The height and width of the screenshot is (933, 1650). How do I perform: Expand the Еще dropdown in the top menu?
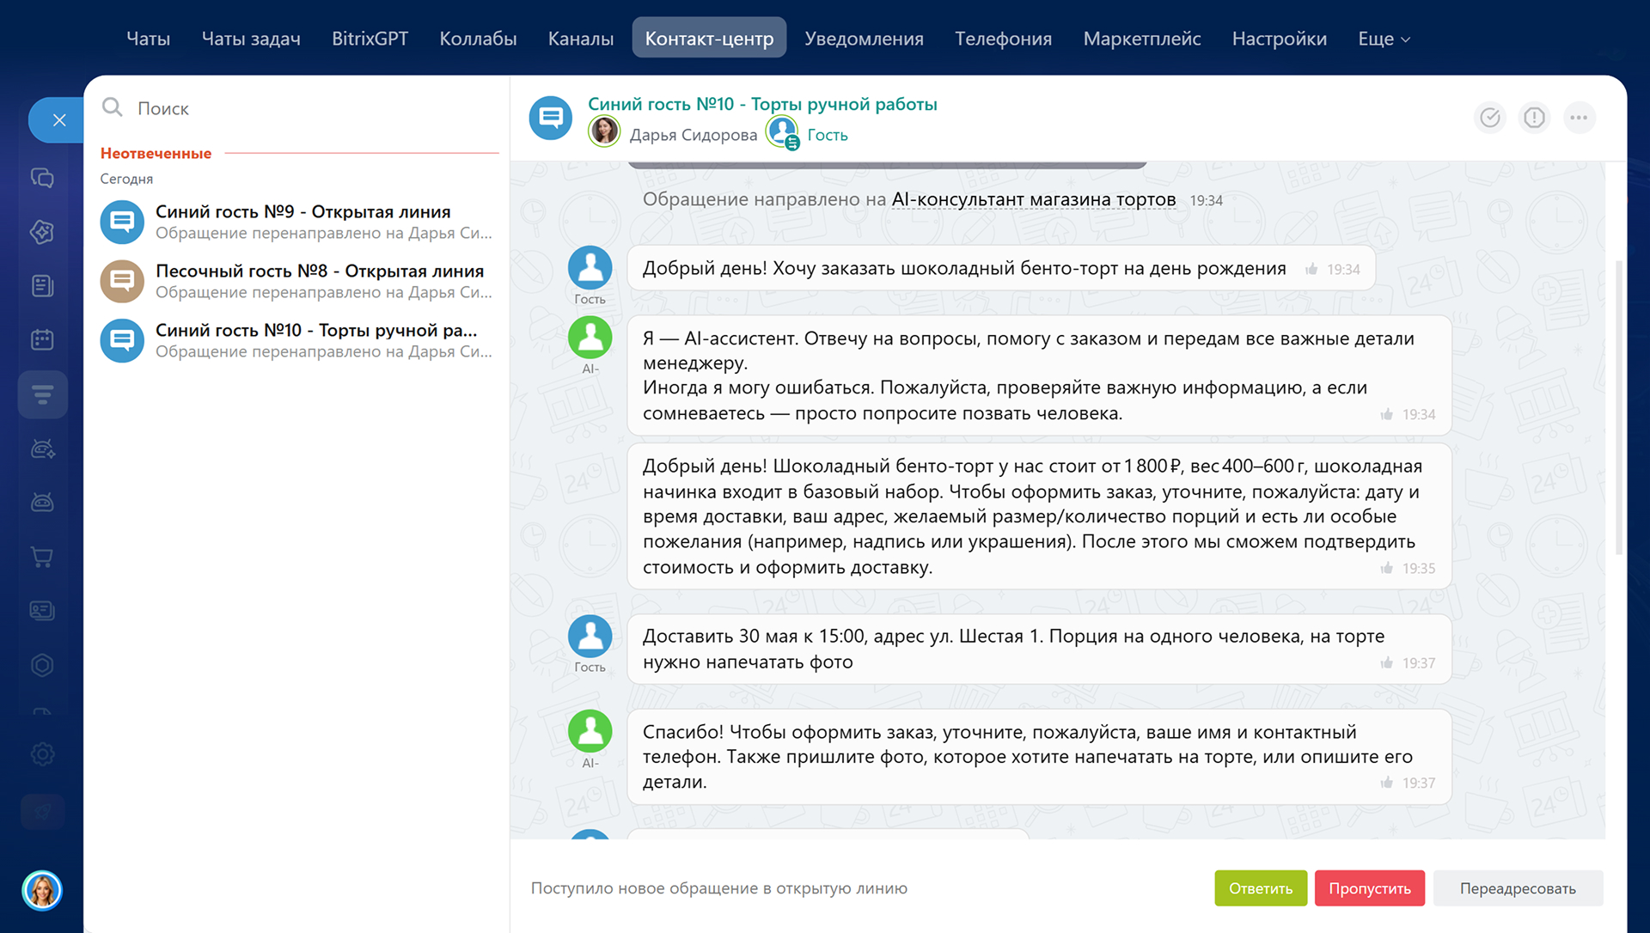click(x=1384, y=39)
